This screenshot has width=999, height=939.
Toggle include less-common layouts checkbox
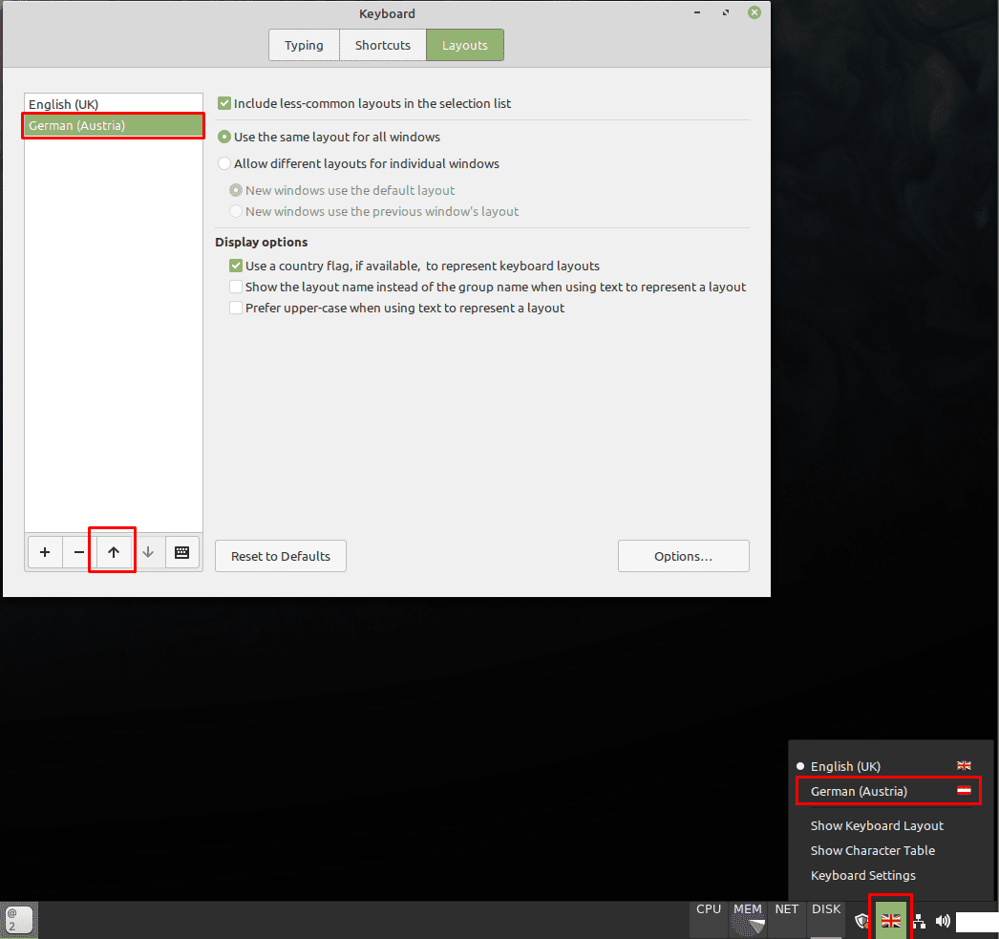click(x=224, y=103)
